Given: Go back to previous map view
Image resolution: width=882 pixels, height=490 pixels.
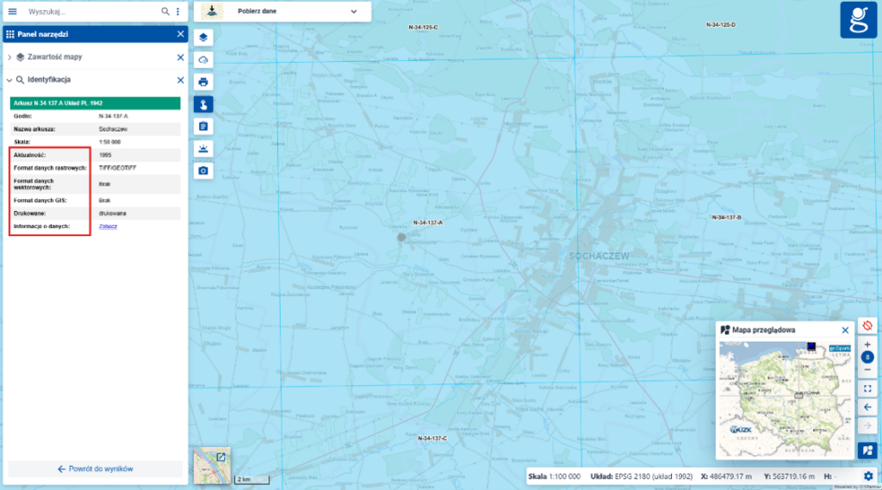Looking at the screenshot, I should point(867,407).
